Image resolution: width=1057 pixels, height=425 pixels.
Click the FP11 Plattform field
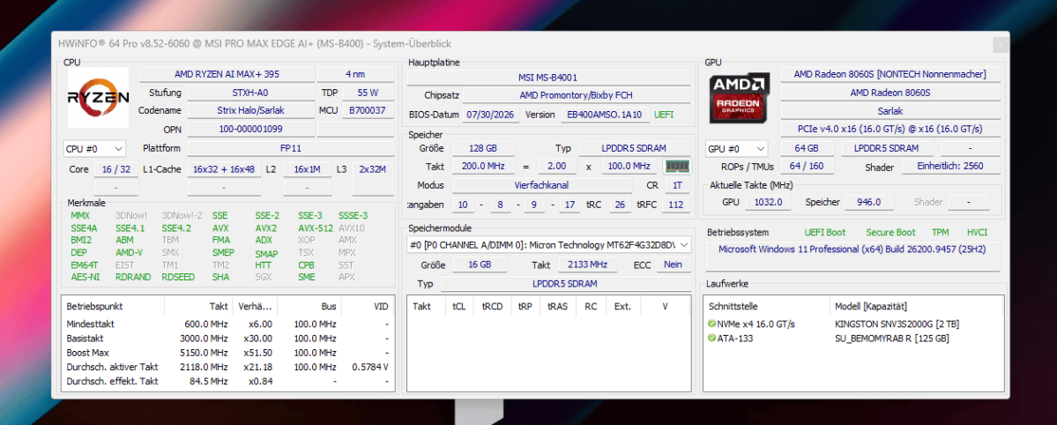[291, 148]
